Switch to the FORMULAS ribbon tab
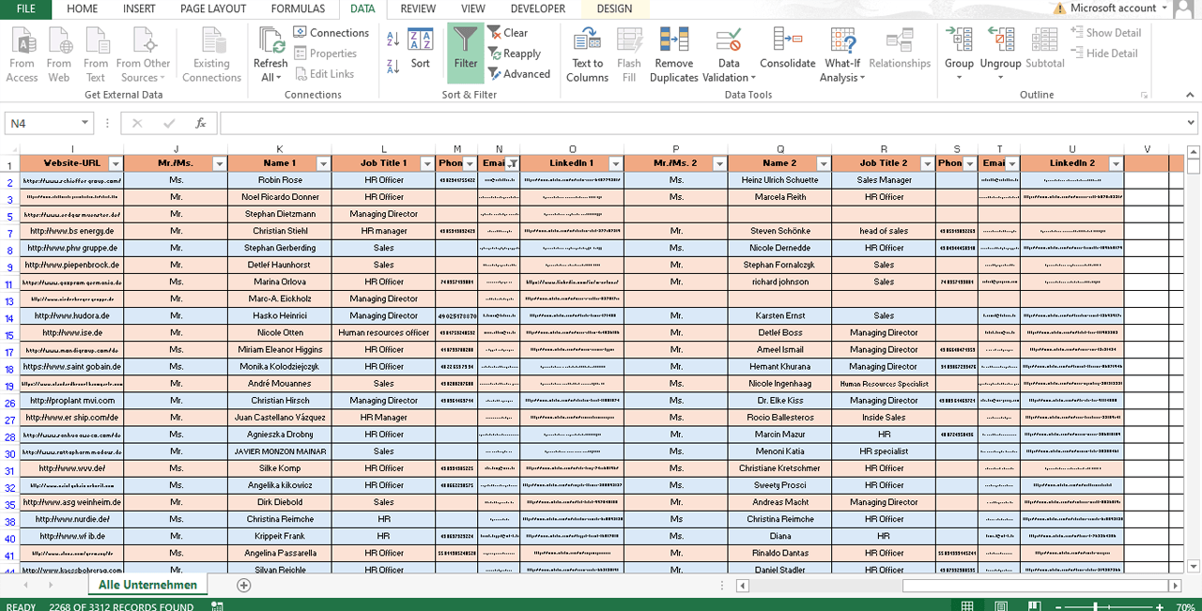Image resolution: width=1202 pixels, height=611 pixels. (x=298, y=8)
